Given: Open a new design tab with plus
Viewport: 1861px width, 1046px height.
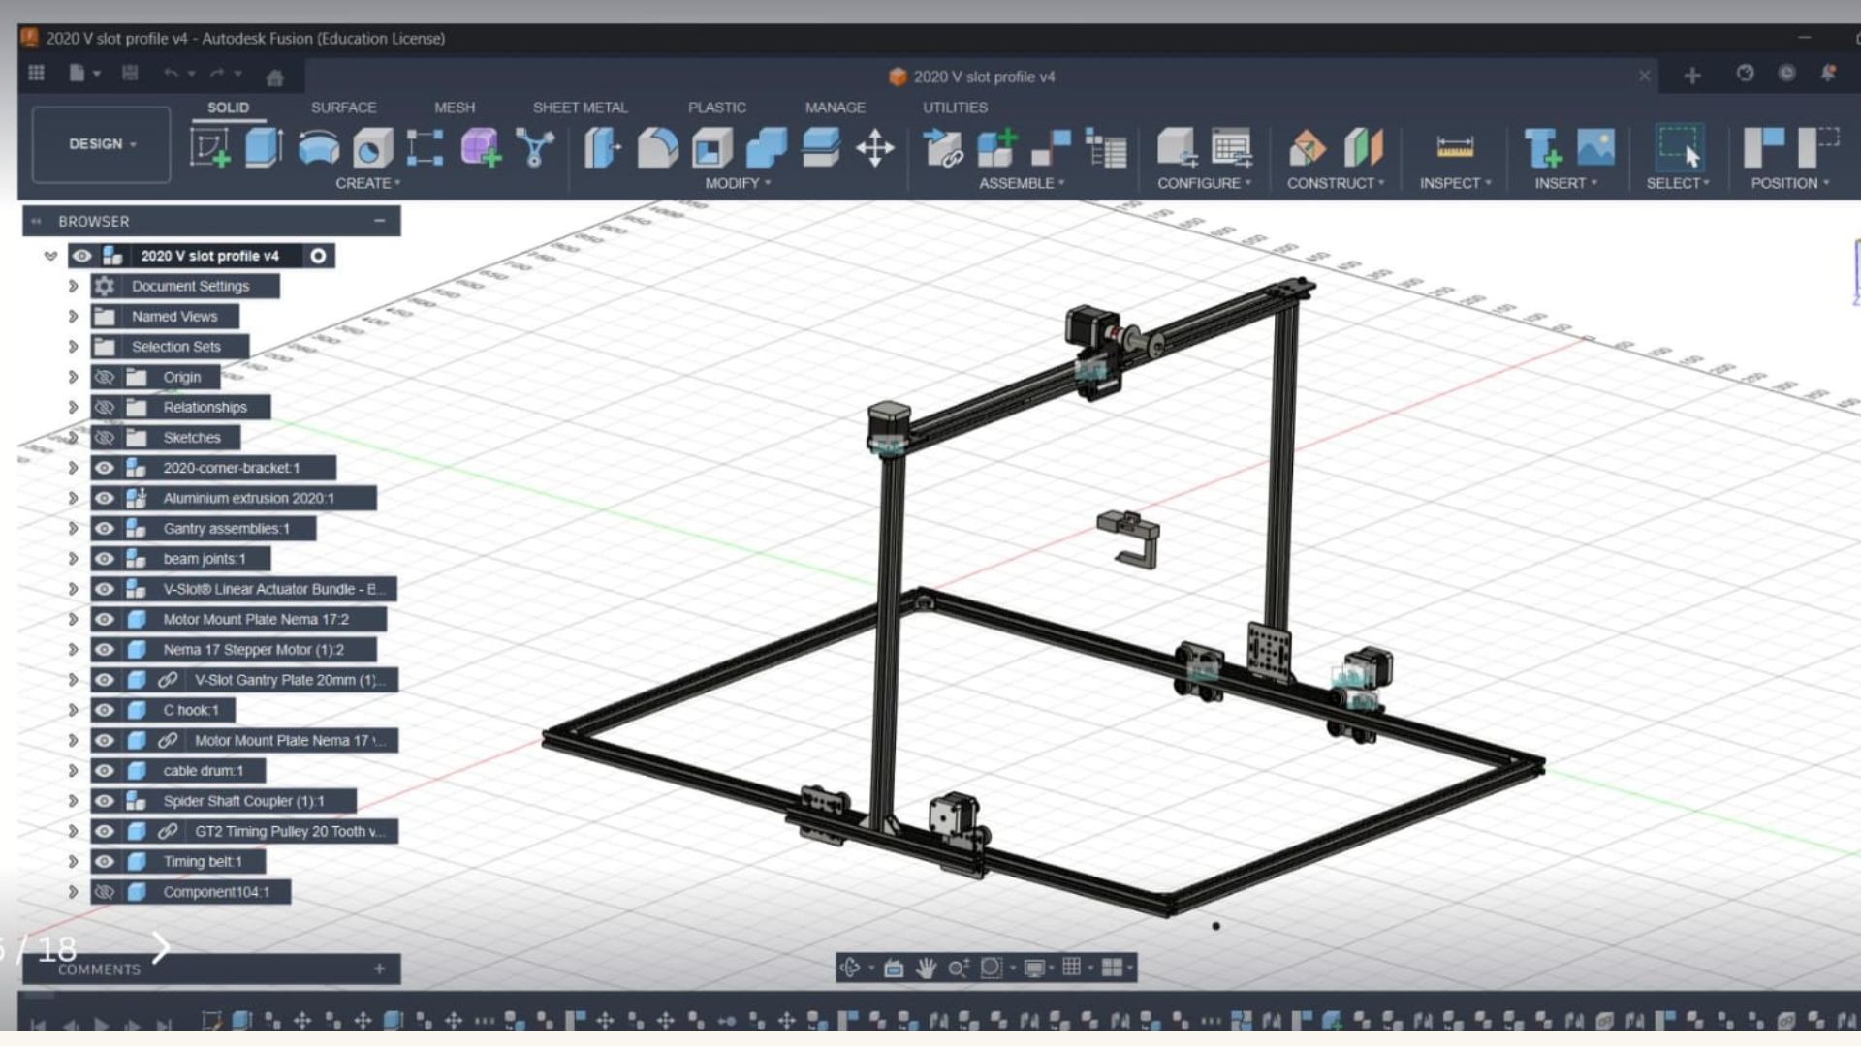Looking at the screenshot, I should click(1692, 76).
